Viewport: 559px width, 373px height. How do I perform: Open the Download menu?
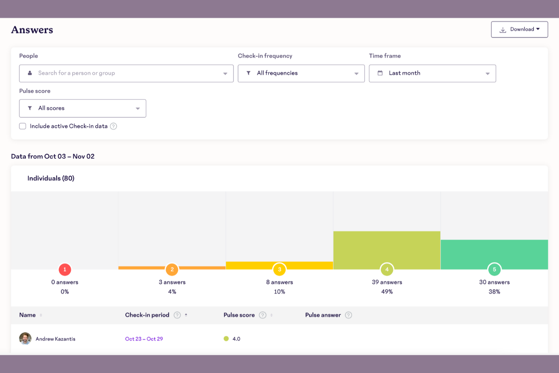click(522, 29)
